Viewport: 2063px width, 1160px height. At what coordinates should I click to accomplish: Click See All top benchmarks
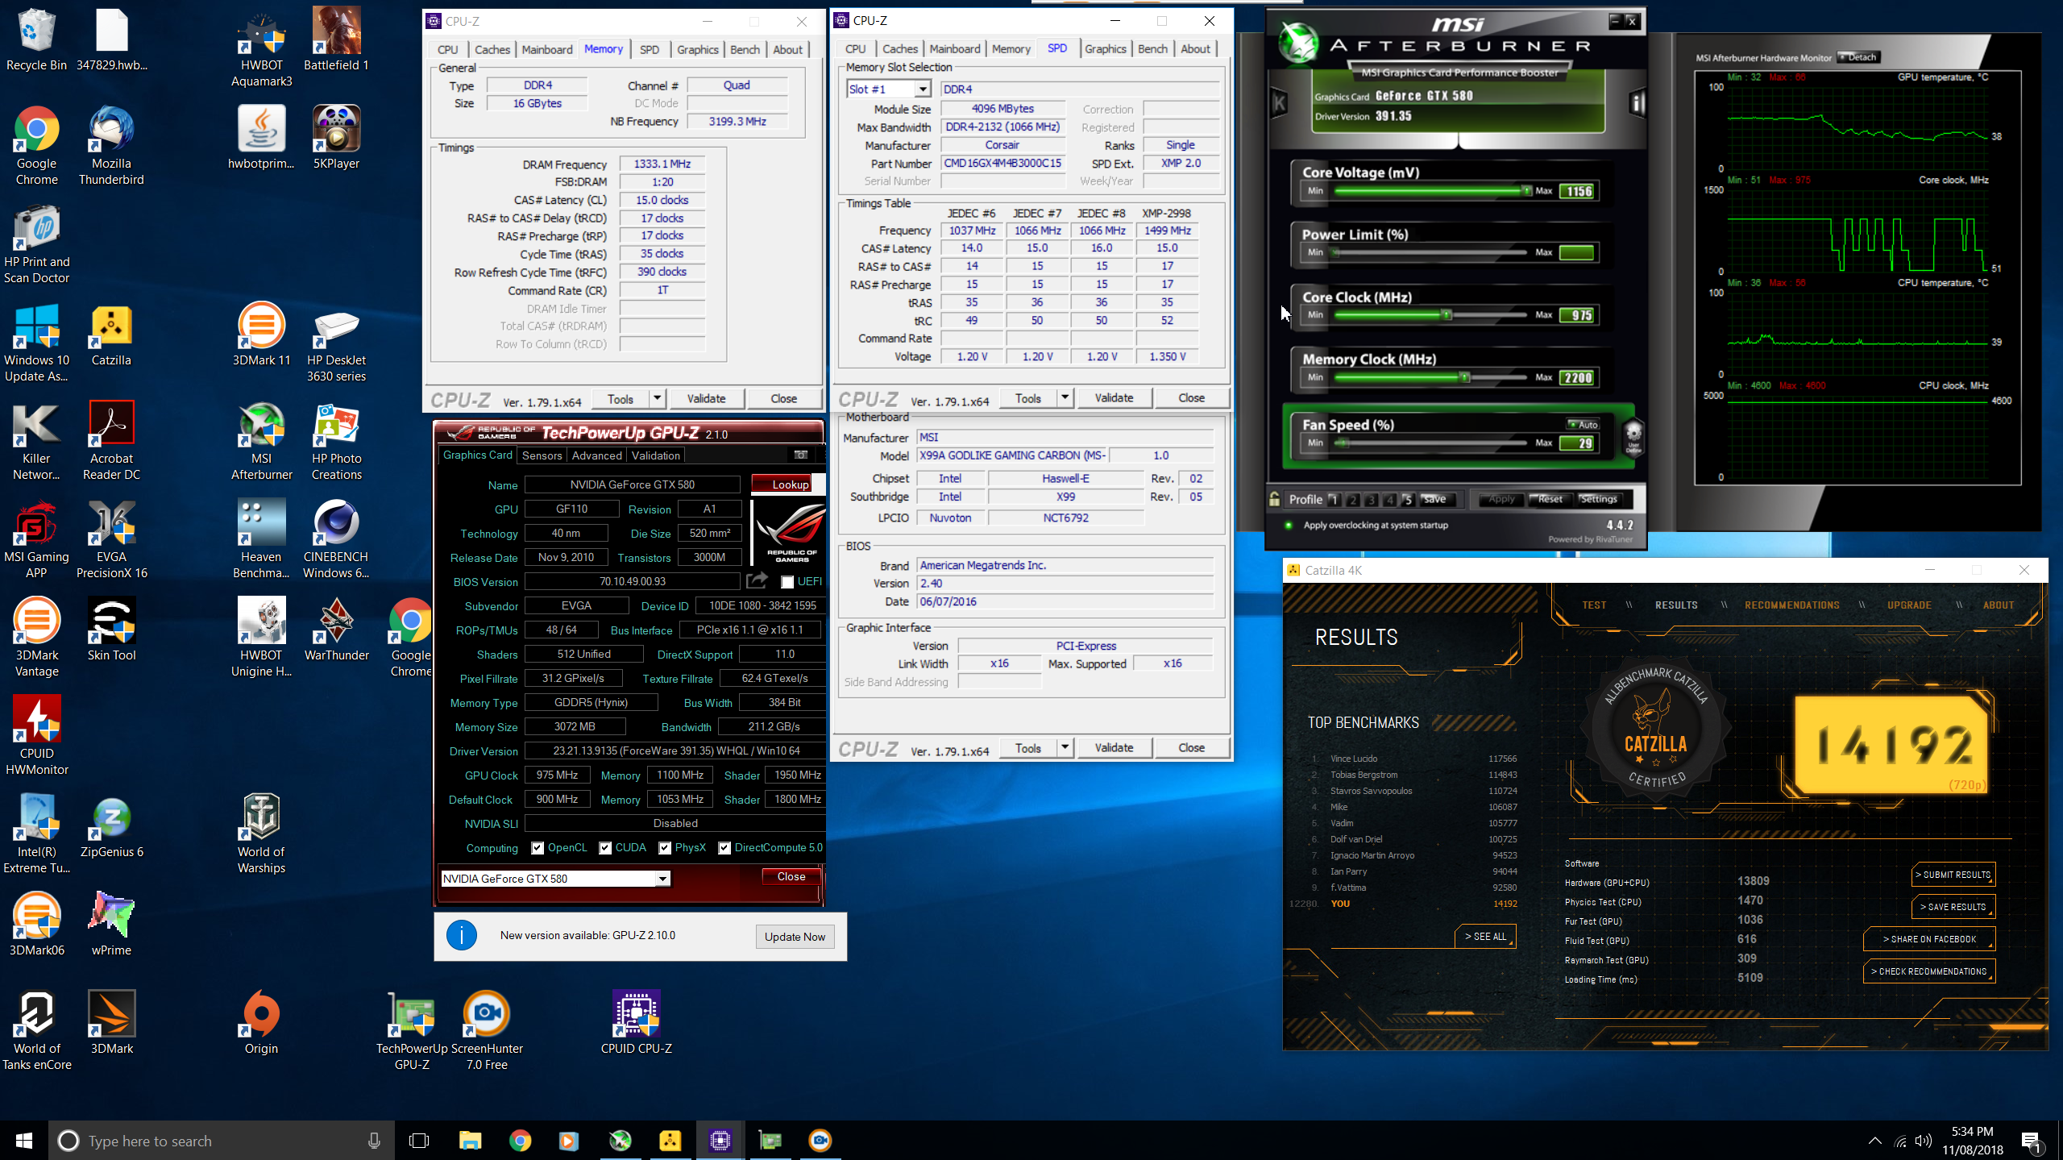tap(1485, 936)
